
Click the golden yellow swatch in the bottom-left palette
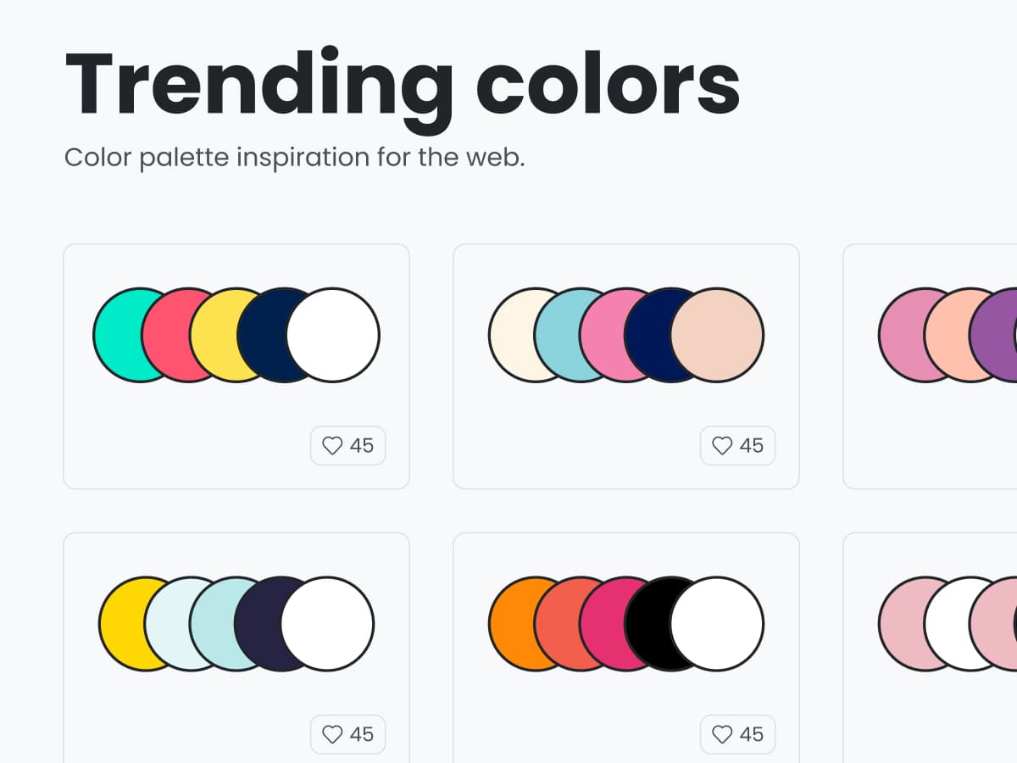point(120,624)
